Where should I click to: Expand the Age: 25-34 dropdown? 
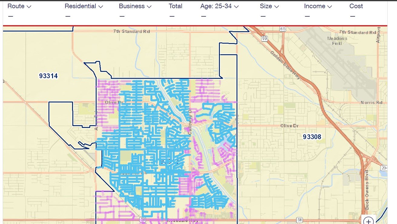click(220, 6)
